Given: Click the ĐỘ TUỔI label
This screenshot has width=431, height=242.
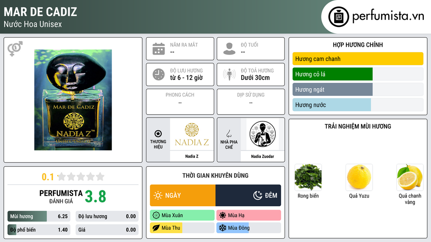Looking at the screenshot, I should pos(250,45).
